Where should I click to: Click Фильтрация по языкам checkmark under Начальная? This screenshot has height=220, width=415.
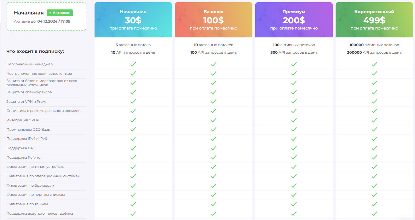pos(133,204)
